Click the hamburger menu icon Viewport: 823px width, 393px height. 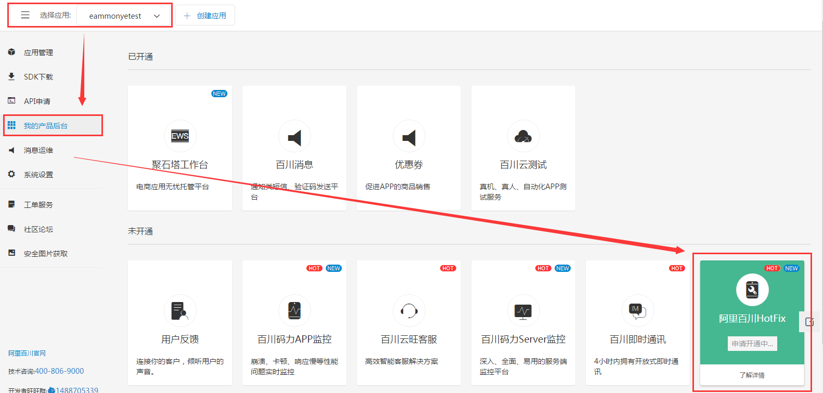25,15
